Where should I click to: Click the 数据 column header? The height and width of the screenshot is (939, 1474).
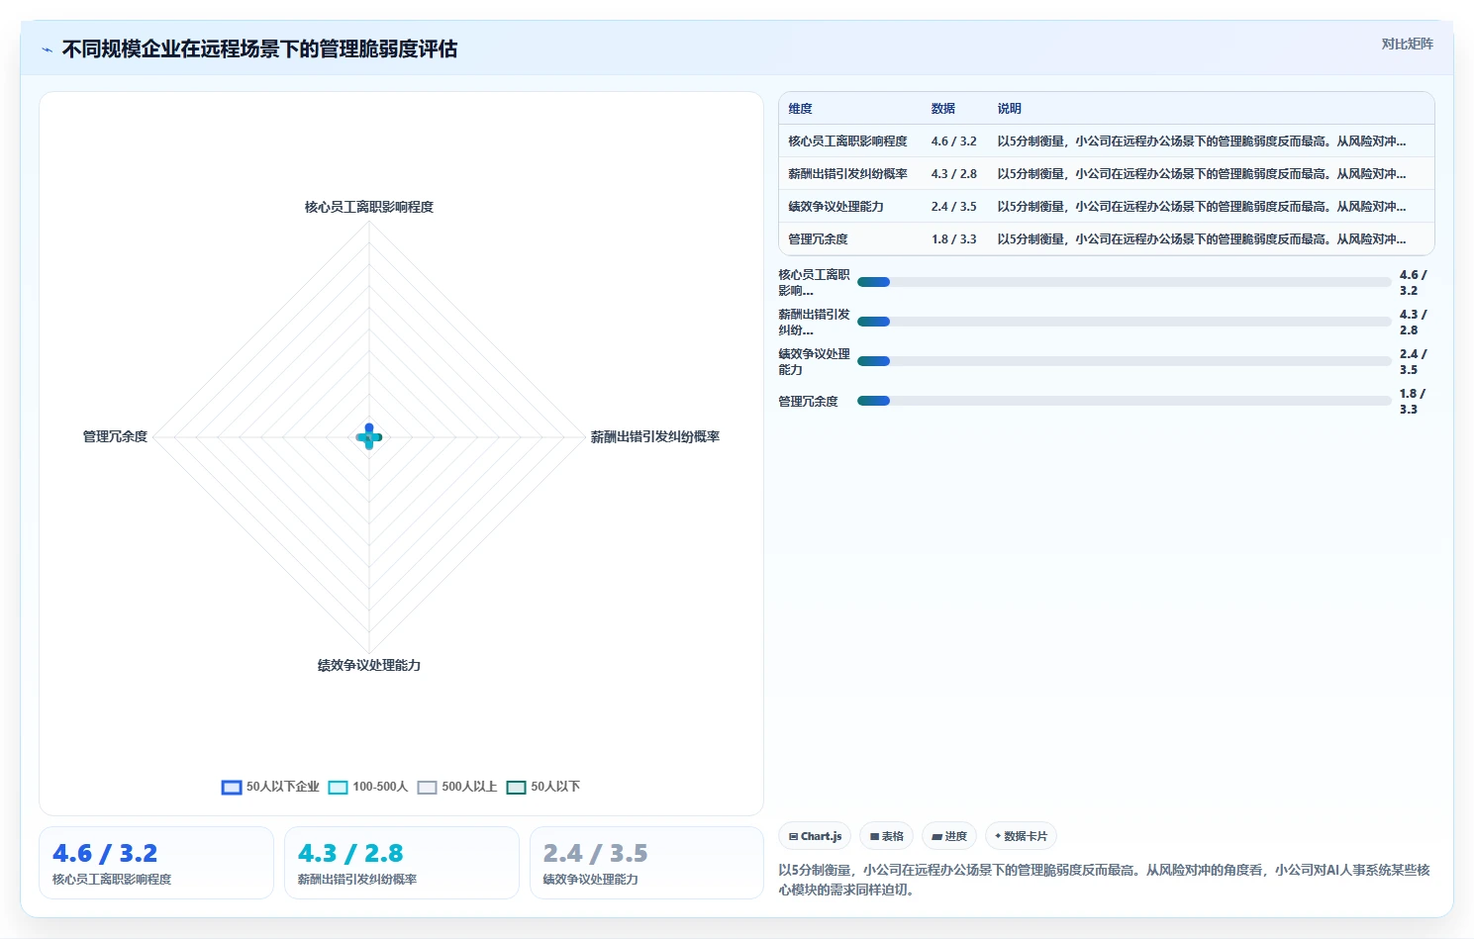coord(942,109)
